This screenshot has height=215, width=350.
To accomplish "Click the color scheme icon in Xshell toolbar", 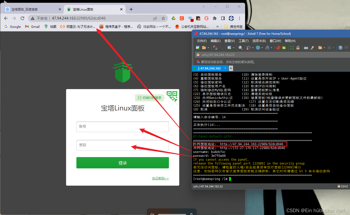I will [248, 48].
